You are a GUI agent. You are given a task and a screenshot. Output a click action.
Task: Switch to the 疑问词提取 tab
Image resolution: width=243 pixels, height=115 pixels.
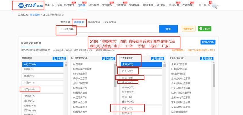110,22
